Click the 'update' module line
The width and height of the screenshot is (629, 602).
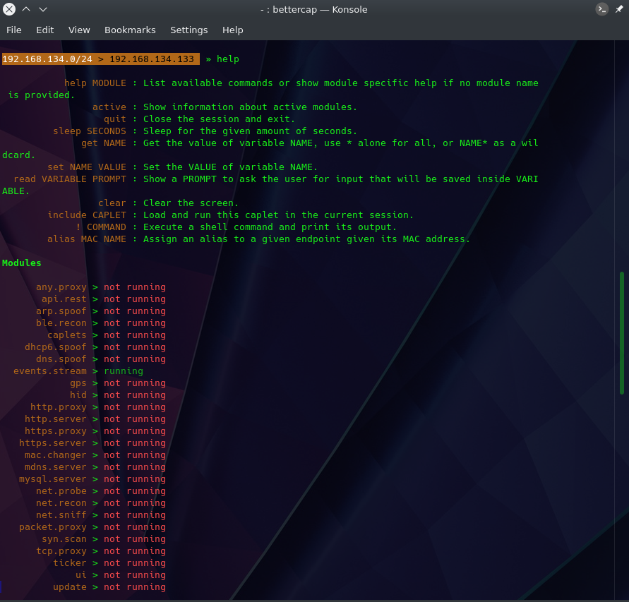pos(109,588)
